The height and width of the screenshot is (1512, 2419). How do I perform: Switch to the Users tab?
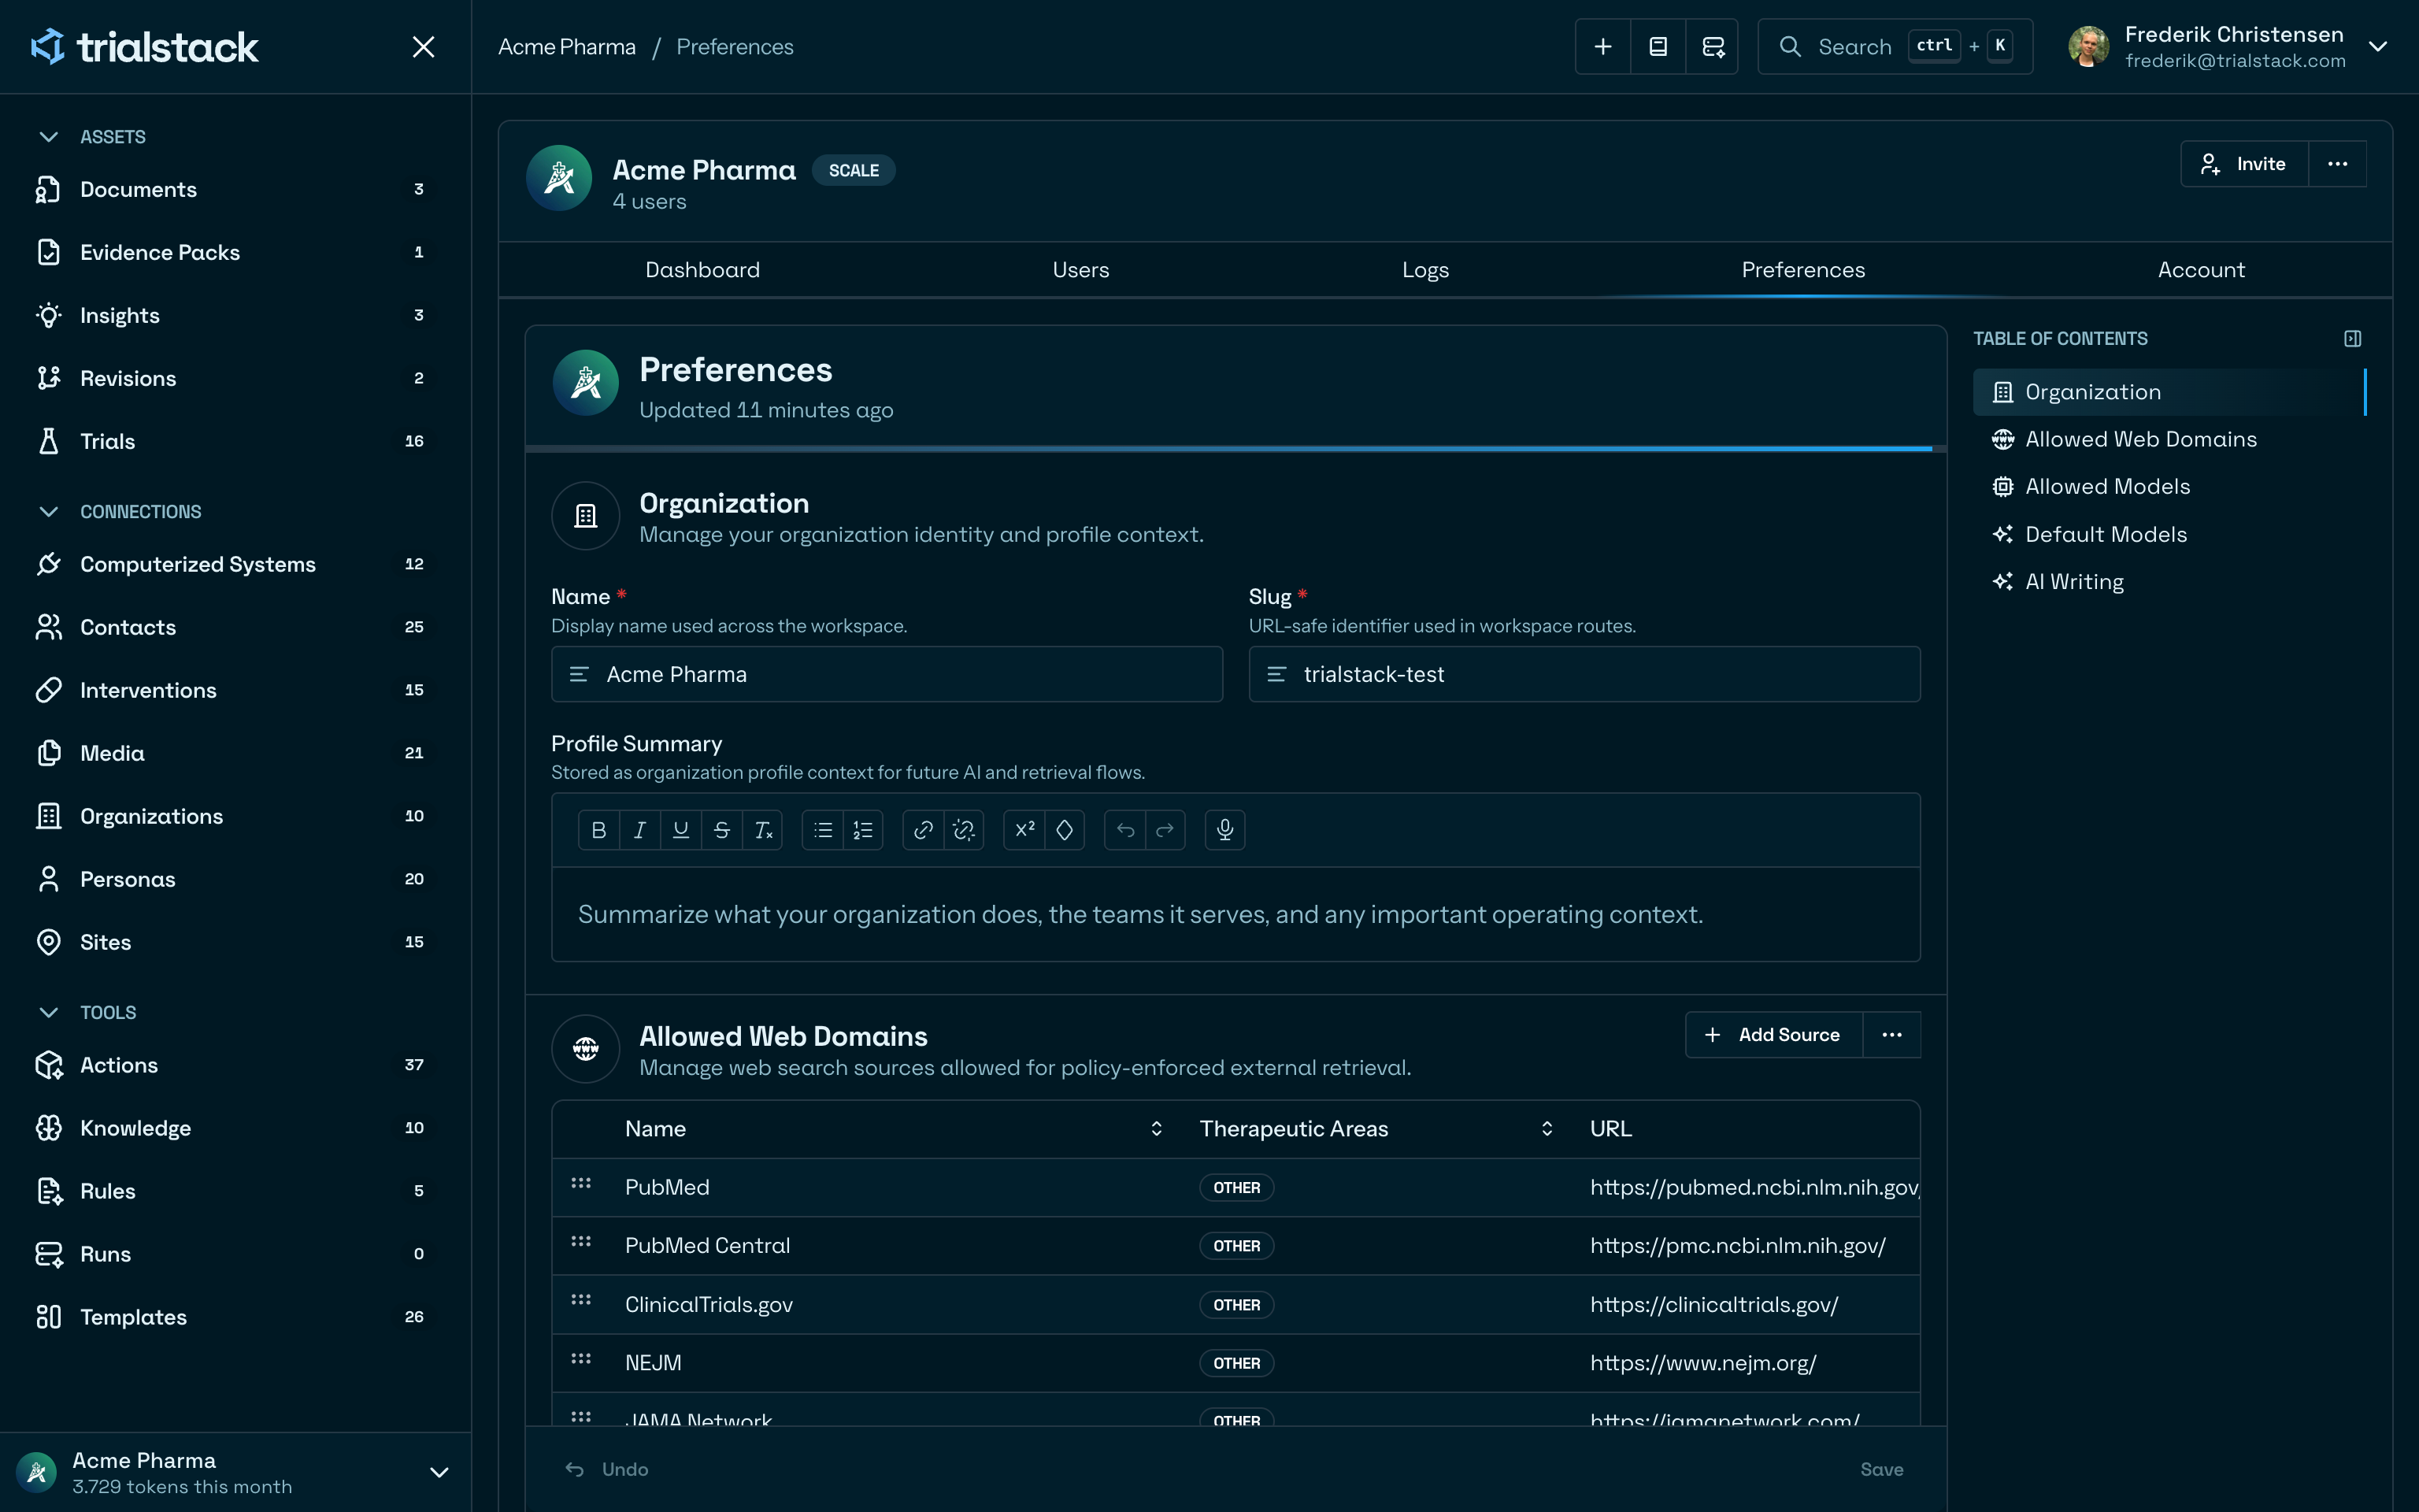[x=1080, y=270]
